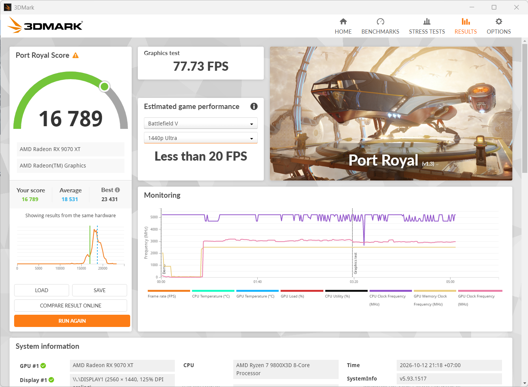Toggle the GPU Temperature legend swatch
Viewport: 528px width, 387px height.
[x=258, y=291]
